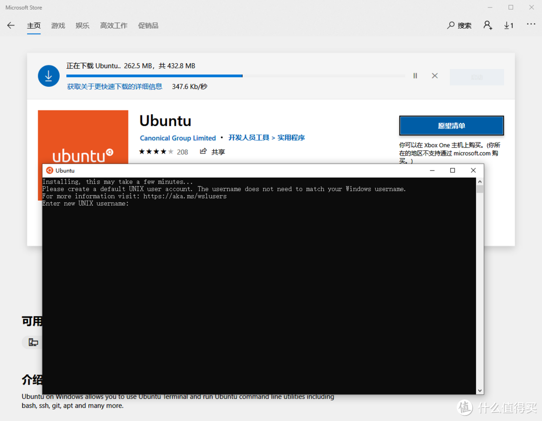542x421 pixels.
Task: Open downloads and updates indicator
Action: [x=508, y=25]
